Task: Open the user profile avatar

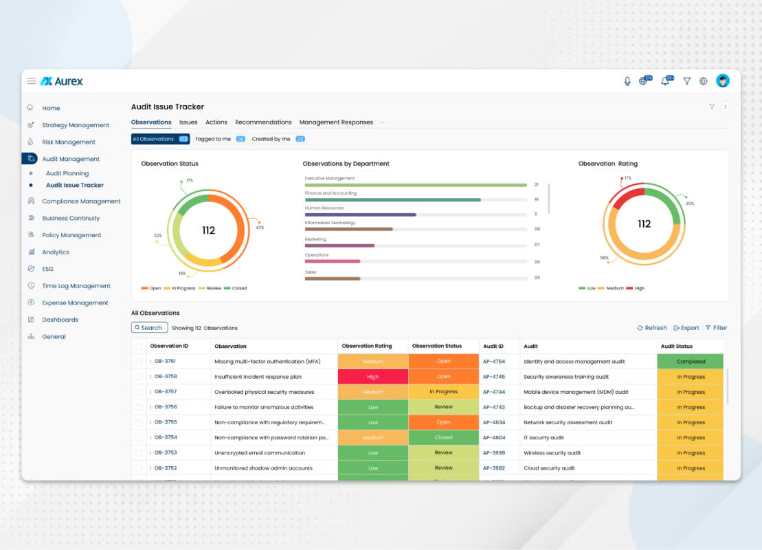Action: coord(723,80)
